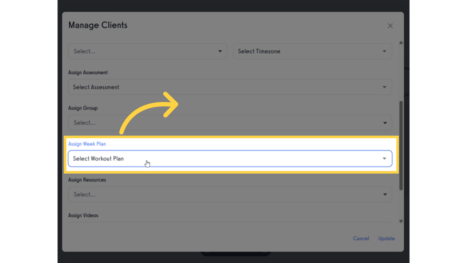Click the dialog's vertical scrollbar thumb
Viewport: 467px width, 263px height.
(401, 146)
